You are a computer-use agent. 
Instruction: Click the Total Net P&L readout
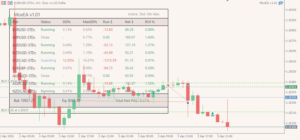(x=132, y=100)
